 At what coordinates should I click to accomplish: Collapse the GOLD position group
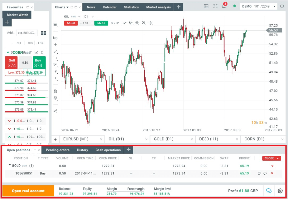click(x=10, y=165)
